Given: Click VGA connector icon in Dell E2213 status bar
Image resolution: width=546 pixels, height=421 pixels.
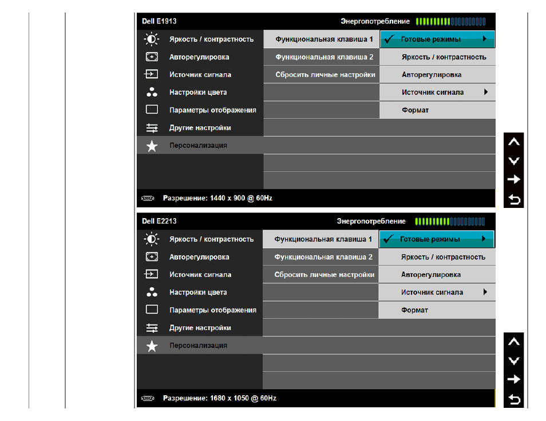Looking at the screenshot, I should pyautogui.click(x=148, y=398).
